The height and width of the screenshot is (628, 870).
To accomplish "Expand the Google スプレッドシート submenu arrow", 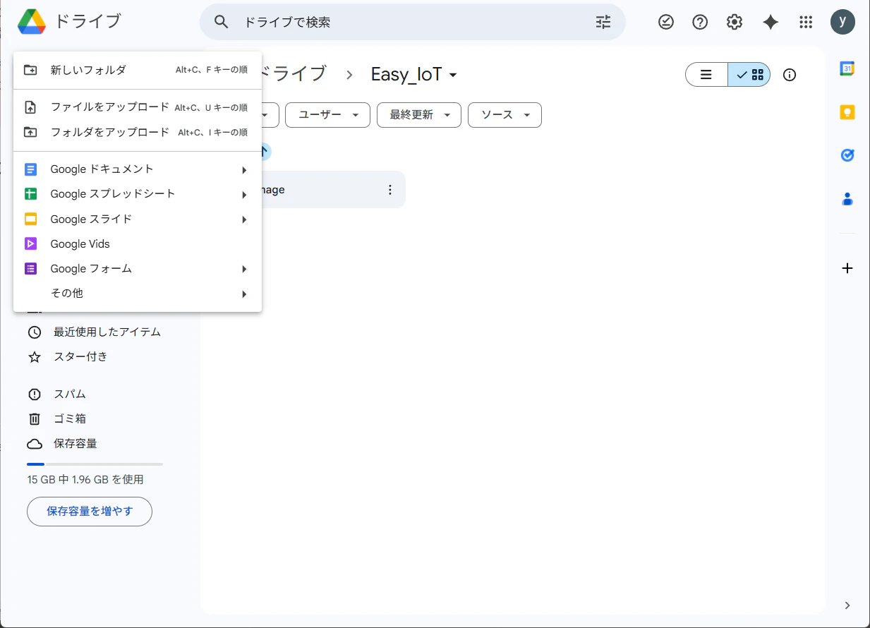I will 244,195.
